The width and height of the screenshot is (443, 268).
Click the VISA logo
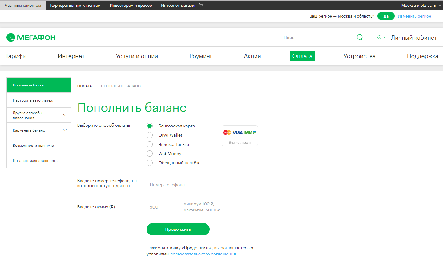point(237,133)
